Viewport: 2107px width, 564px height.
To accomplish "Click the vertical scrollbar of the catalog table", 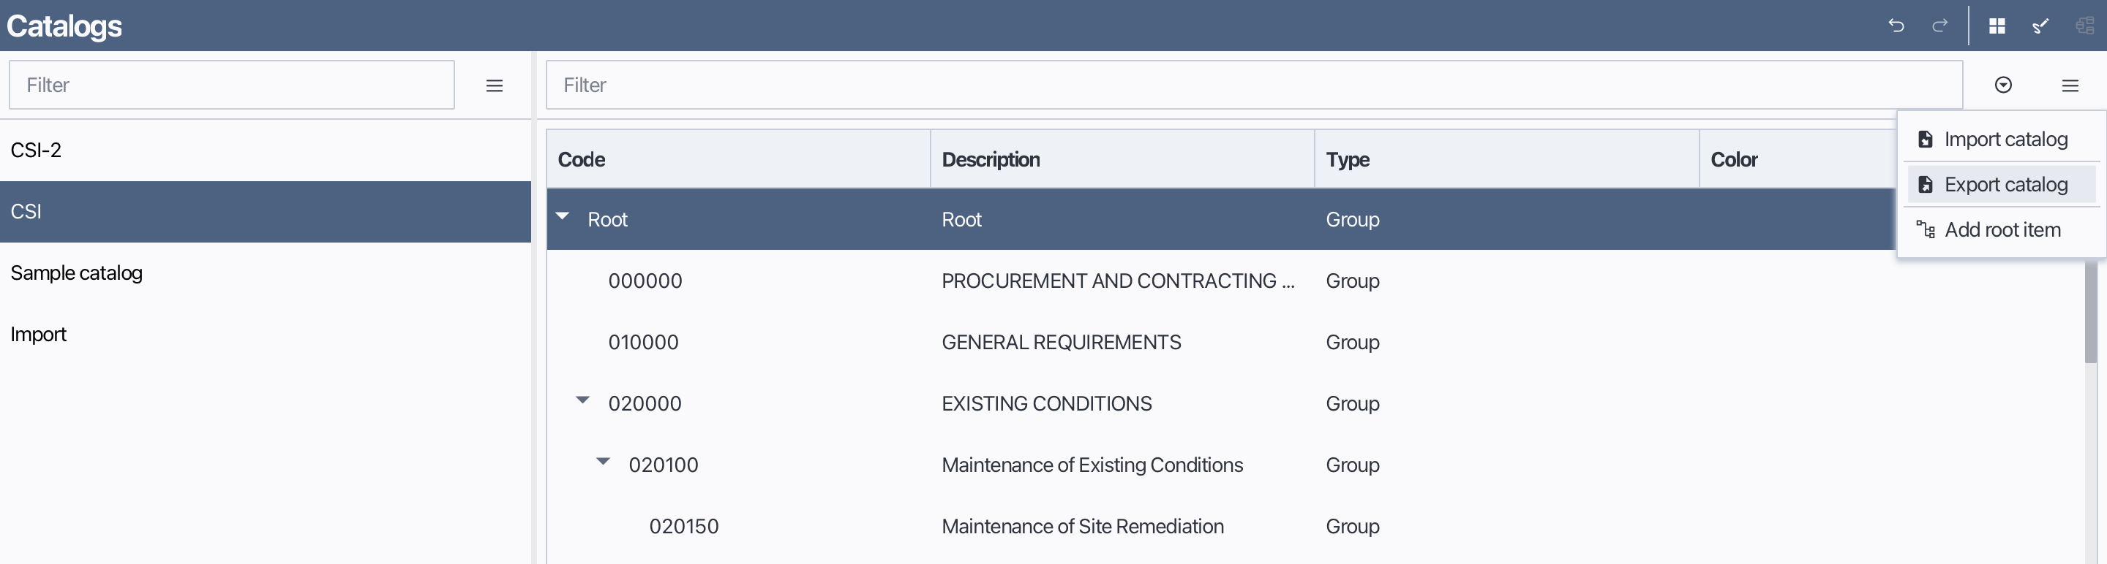I will click(2091, 310).
